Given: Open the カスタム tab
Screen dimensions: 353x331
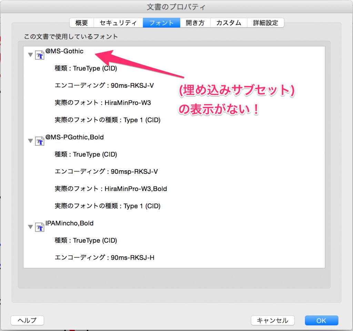Looking at the screenshot, I should coord(229,23).
